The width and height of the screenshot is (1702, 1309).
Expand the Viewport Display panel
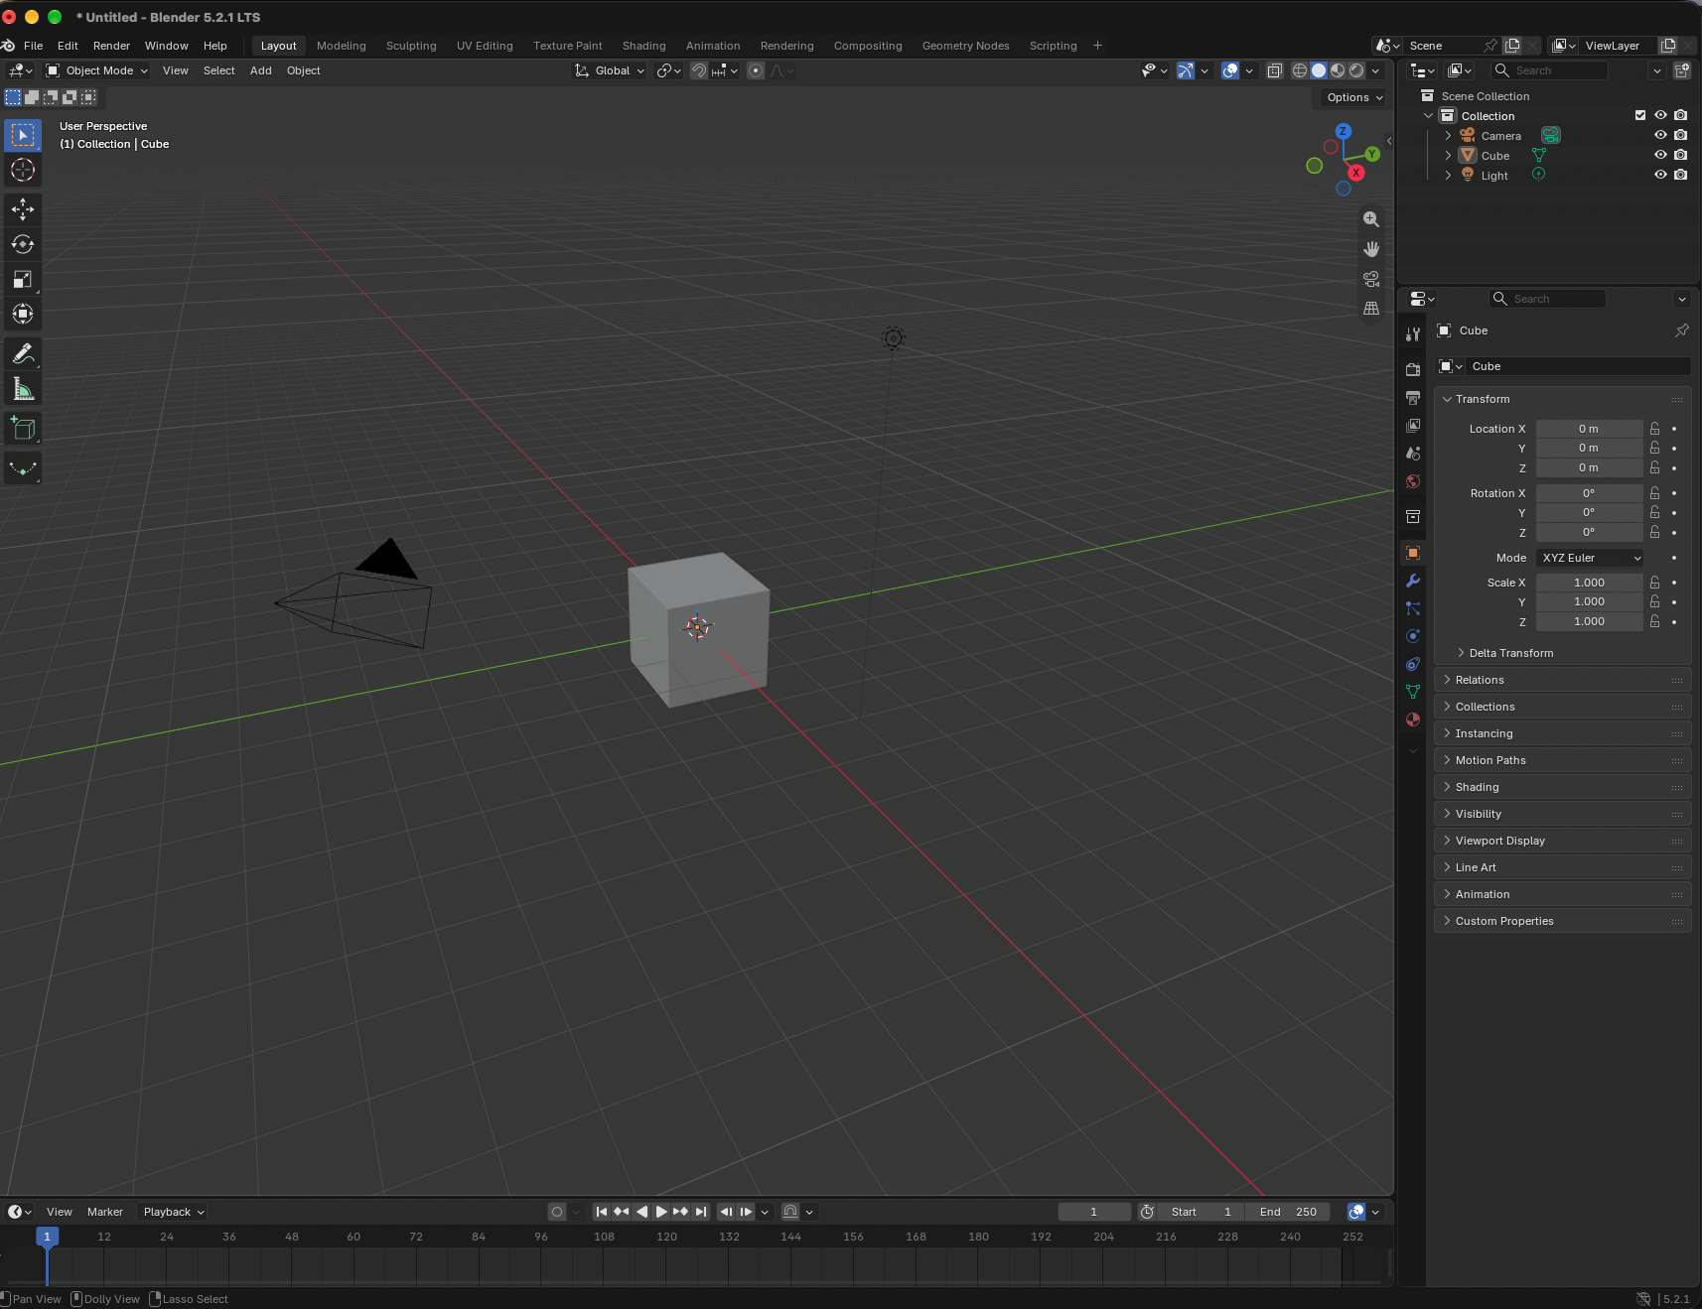(1563, 841)
